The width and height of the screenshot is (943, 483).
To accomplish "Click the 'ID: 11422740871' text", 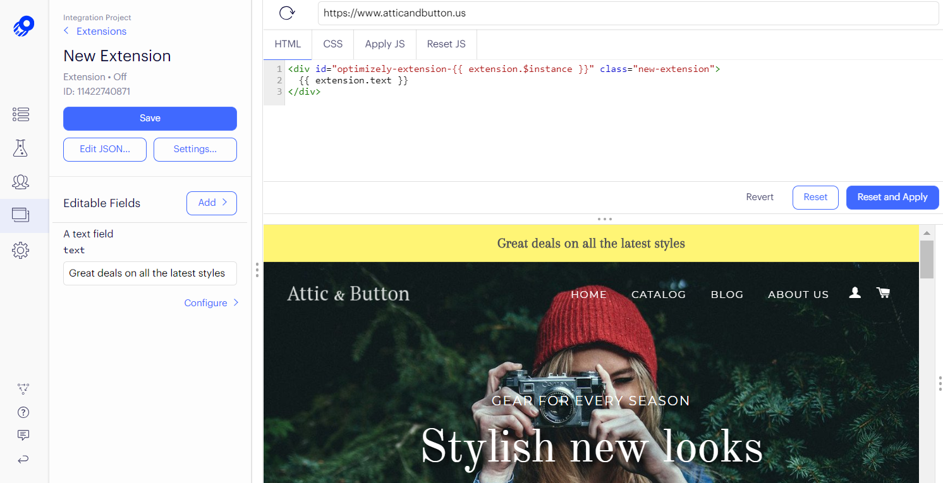I will 97,92.
